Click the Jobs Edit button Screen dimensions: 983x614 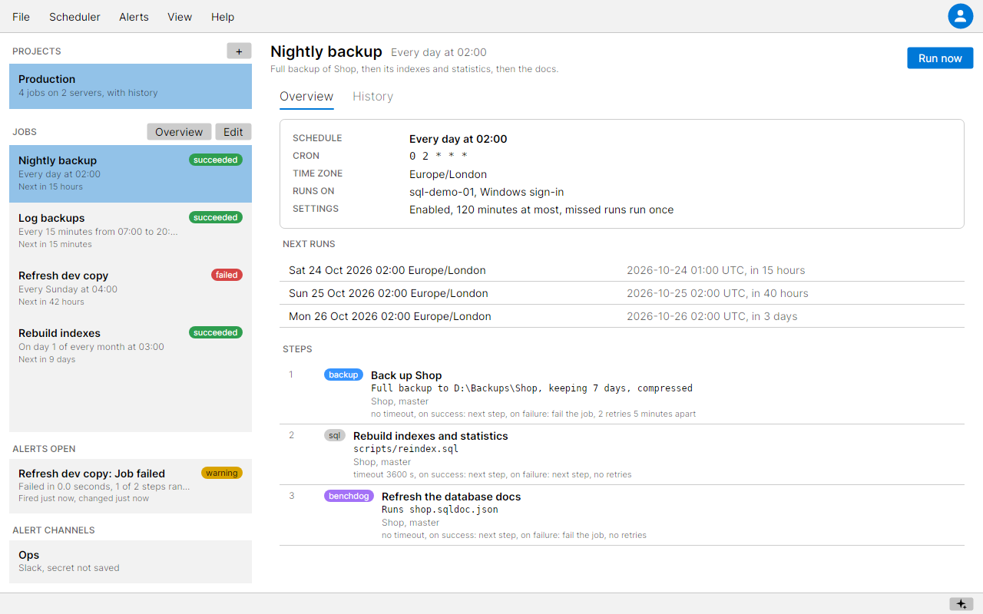click(x=233, y=132)
